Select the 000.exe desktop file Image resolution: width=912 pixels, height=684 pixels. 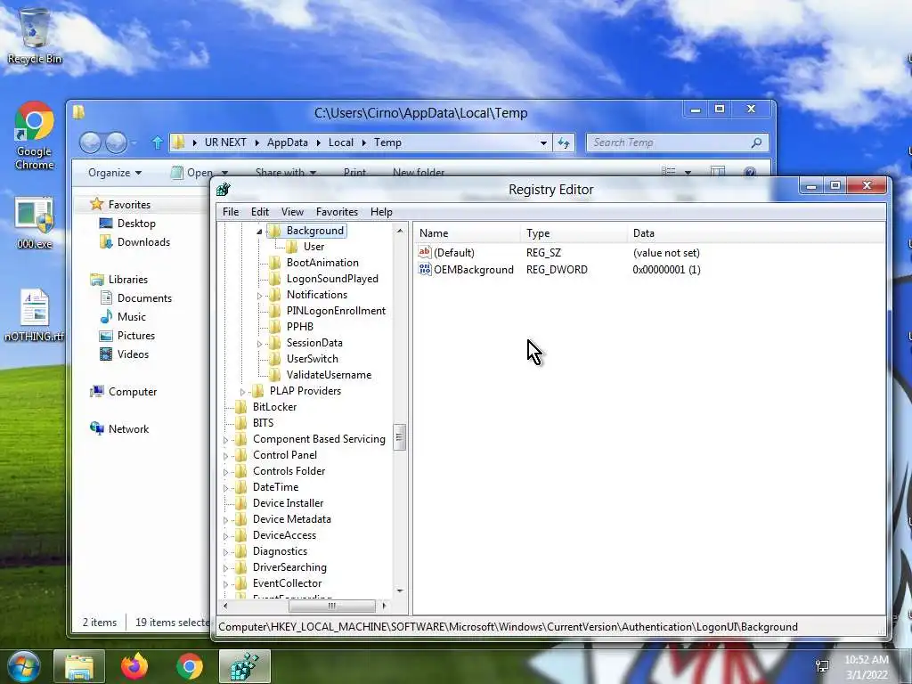35,223
